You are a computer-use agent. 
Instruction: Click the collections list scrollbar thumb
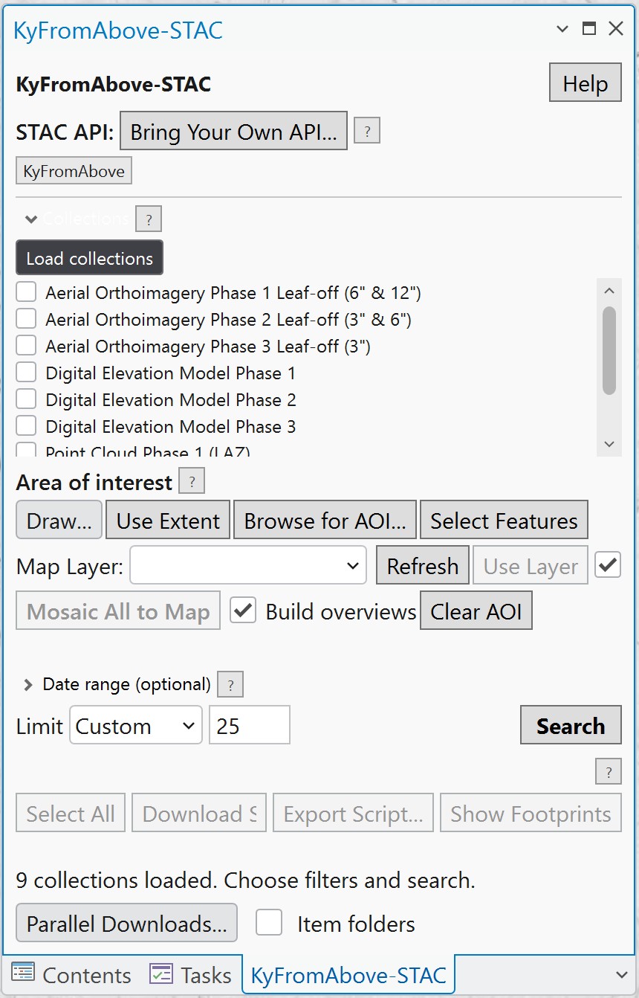[609, 350]
